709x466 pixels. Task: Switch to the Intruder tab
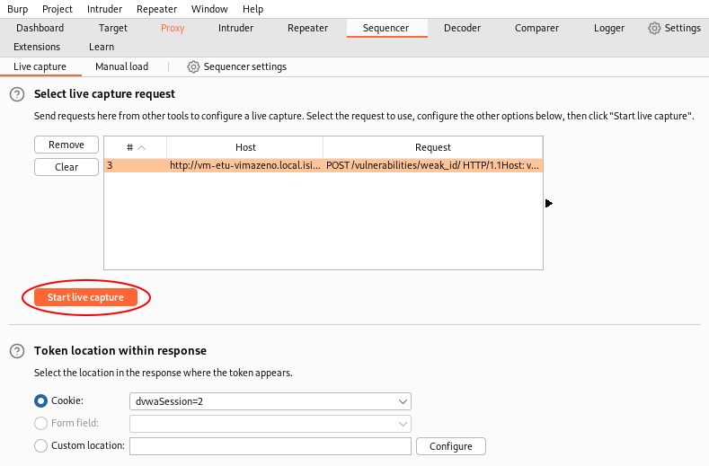click(235, 28)
